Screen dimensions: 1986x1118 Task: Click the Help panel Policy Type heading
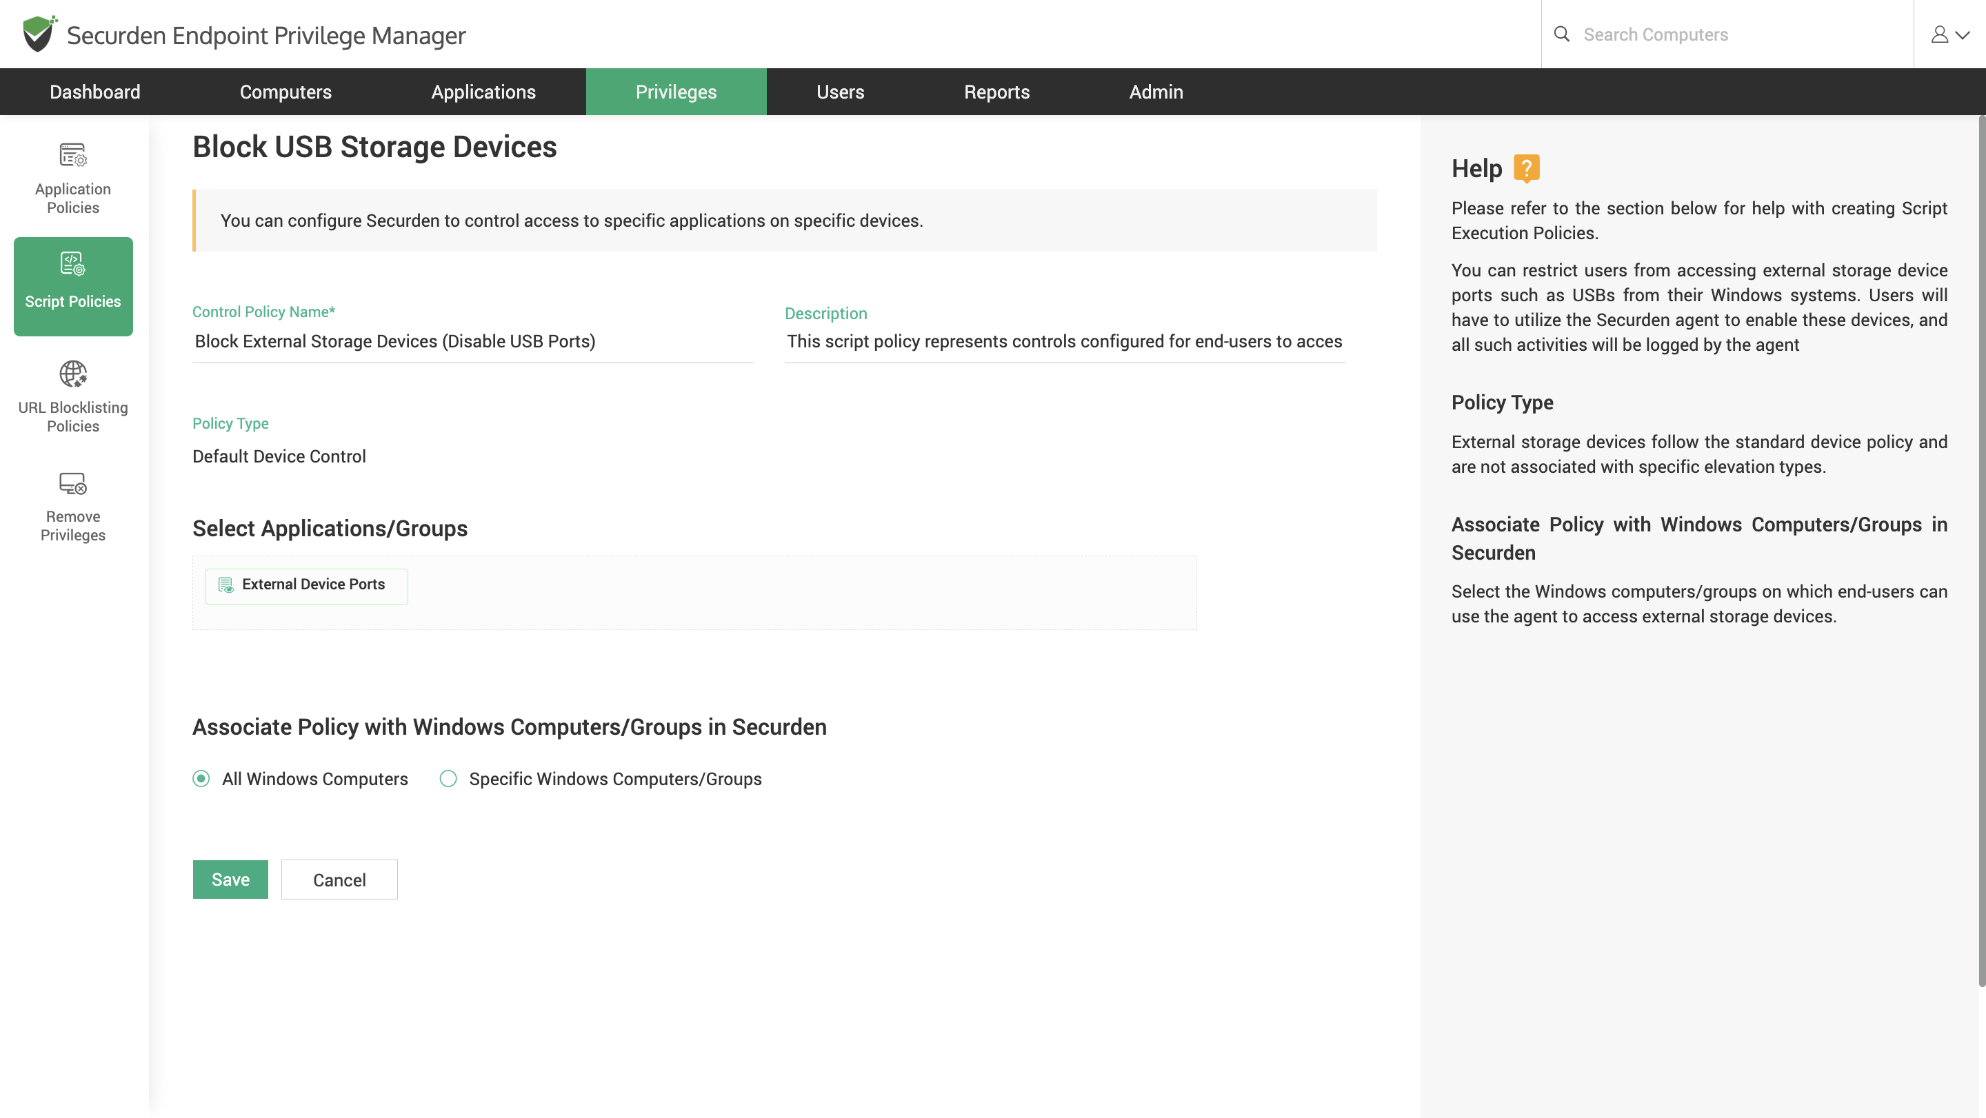[1502, 403]
